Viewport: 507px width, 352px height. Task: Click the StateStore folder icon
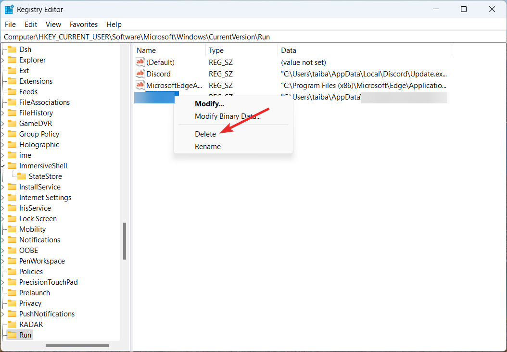click(23, 176)
